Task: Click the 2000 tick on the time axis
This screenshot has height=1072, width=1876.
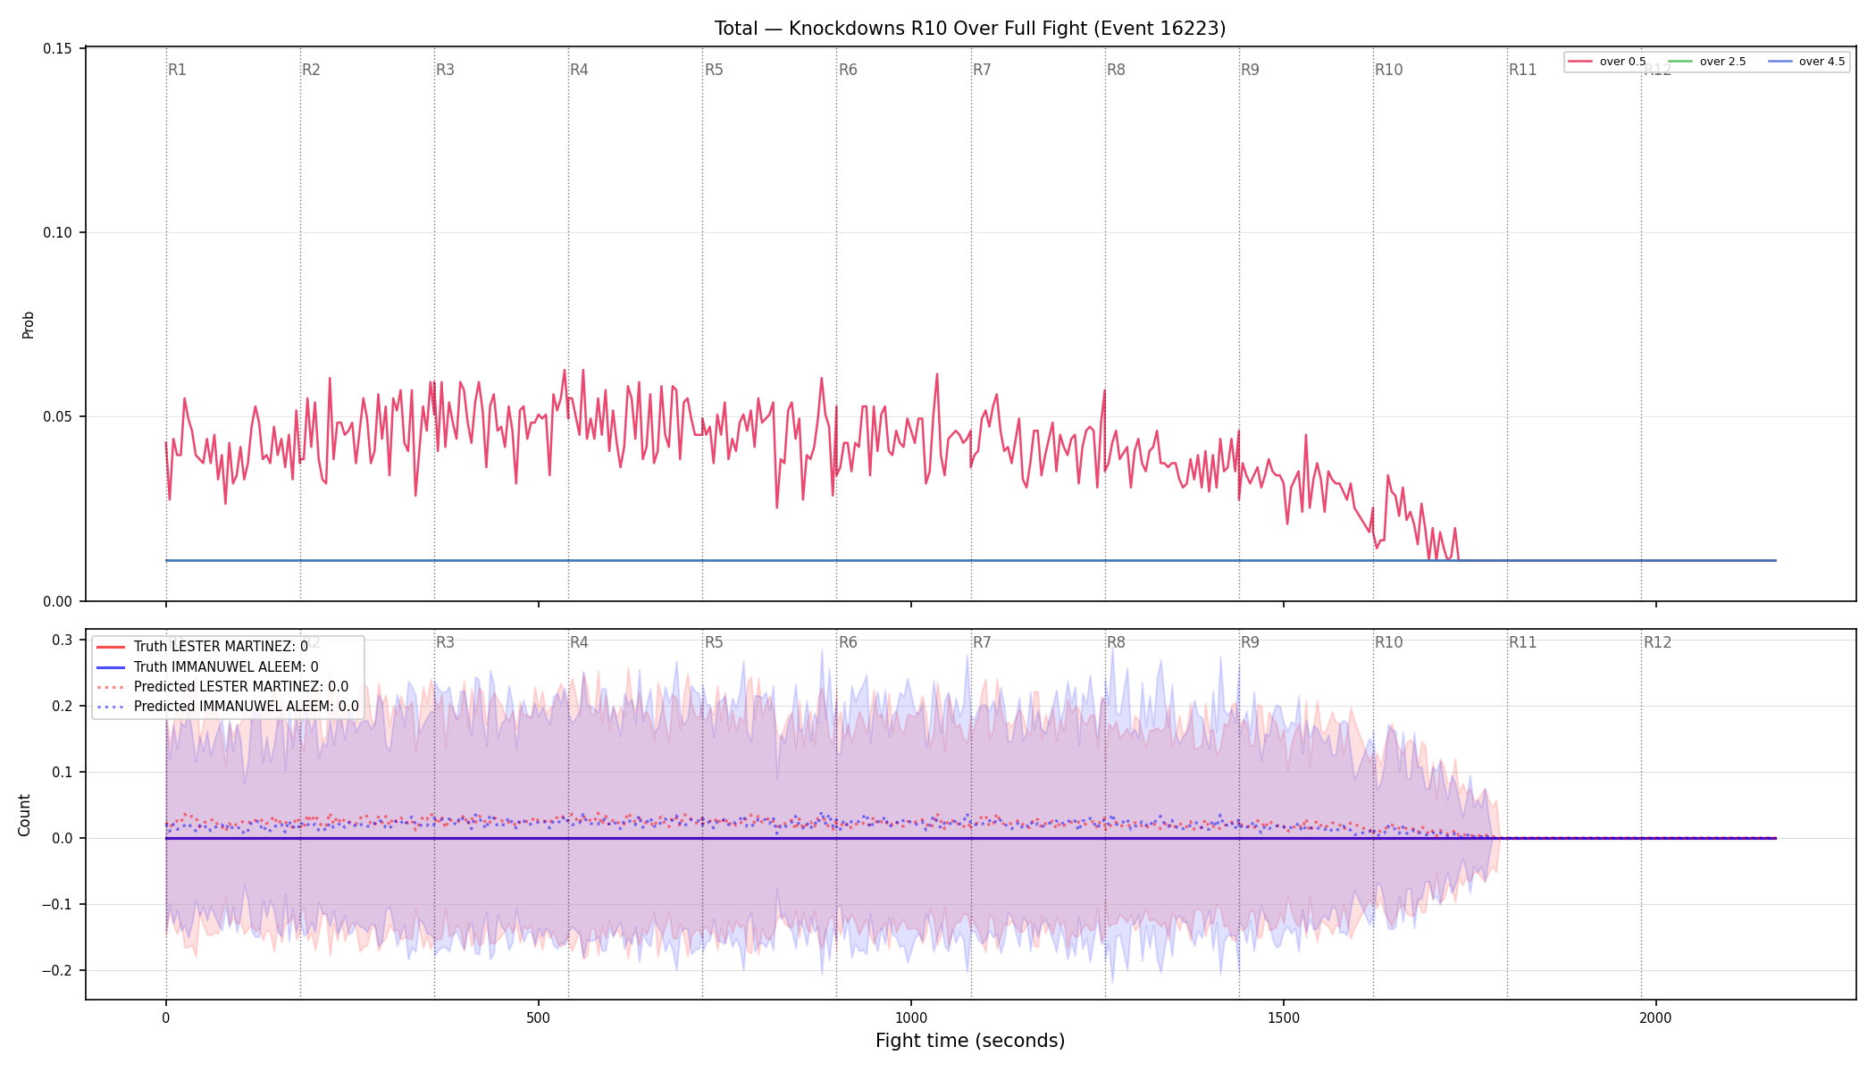Action: point(1656,1018)
